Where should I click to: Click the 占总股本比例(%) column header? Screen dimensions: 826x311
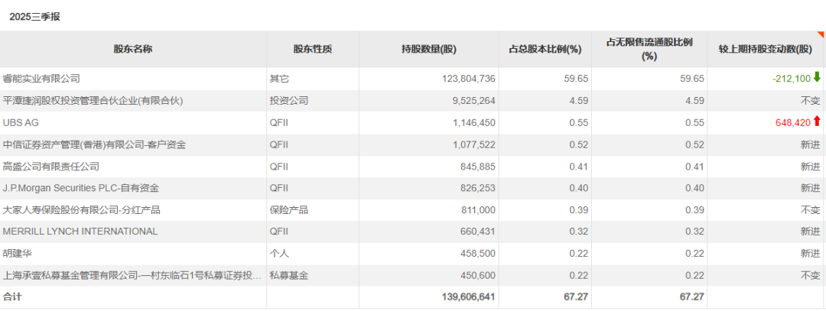[x=545, y=49]
